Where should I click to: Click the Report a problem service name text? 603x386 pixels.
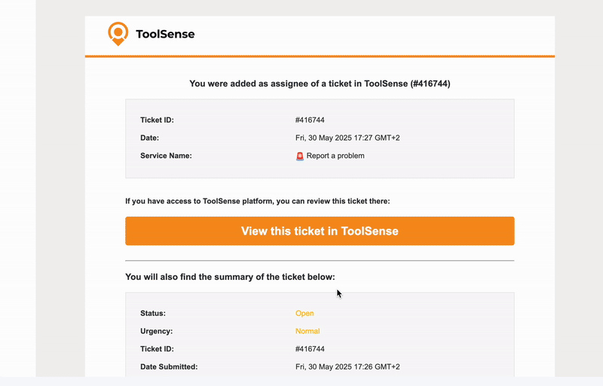click(335, 156)
